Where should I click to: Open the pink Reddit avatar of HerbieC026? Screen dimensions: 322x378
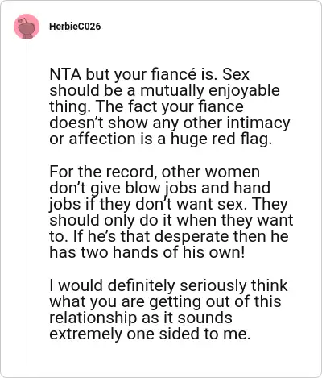click(x=27, y=27)
